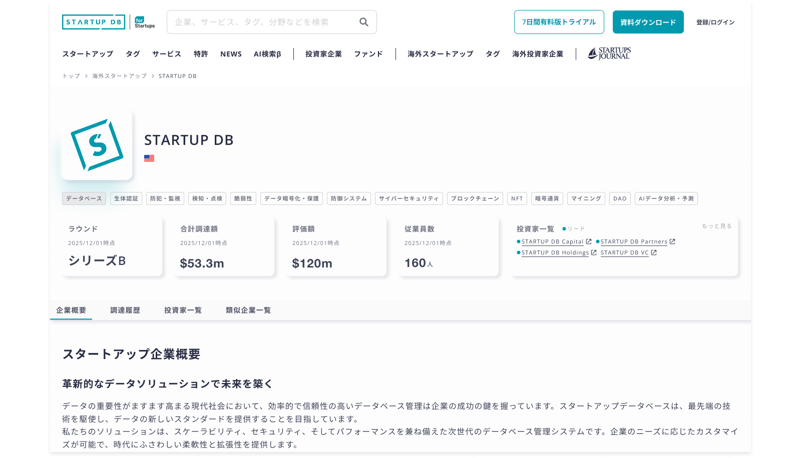Screen dimensions: 801x458
Task: Select the データベース tag
Action: tap(84, 198)
